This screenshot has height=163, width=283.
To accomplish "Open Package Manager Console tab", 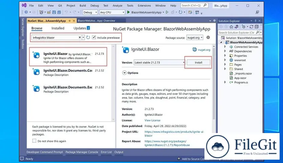I will tap(82, 152).
